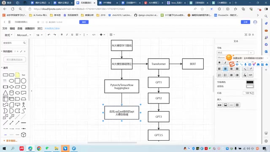Open the 查看 menu
270x152 pixels.
(x=20, y=28)
